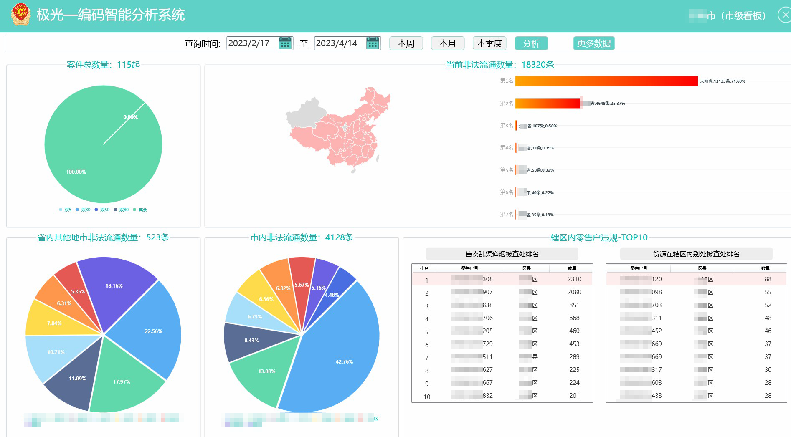Click the start date field 2023/2/17
This screenshot has width=791, height=437.
click(x=252, y=43)
